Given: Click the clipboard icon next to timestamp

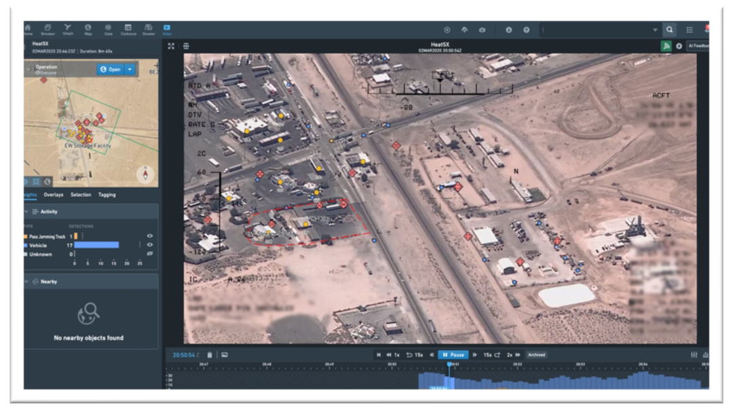Looking at the screenshot, I should coord(210,355).
